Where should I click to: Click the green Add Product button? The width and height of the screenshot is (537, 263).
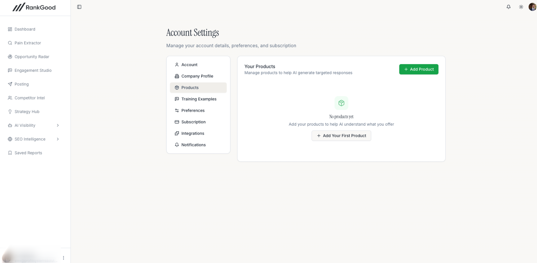(x=419, y=69)
